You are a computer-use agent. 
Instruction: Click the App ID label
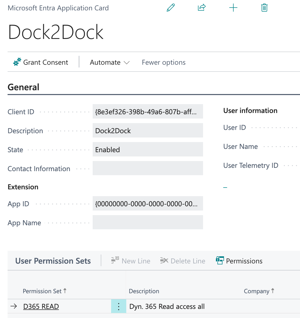18,204
